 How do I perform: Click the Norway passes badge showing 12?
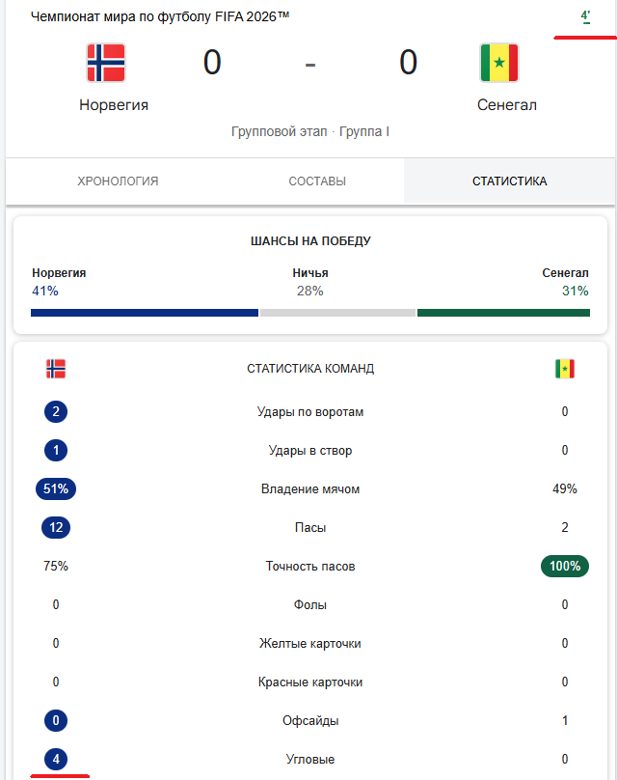(x=56, y=527)
